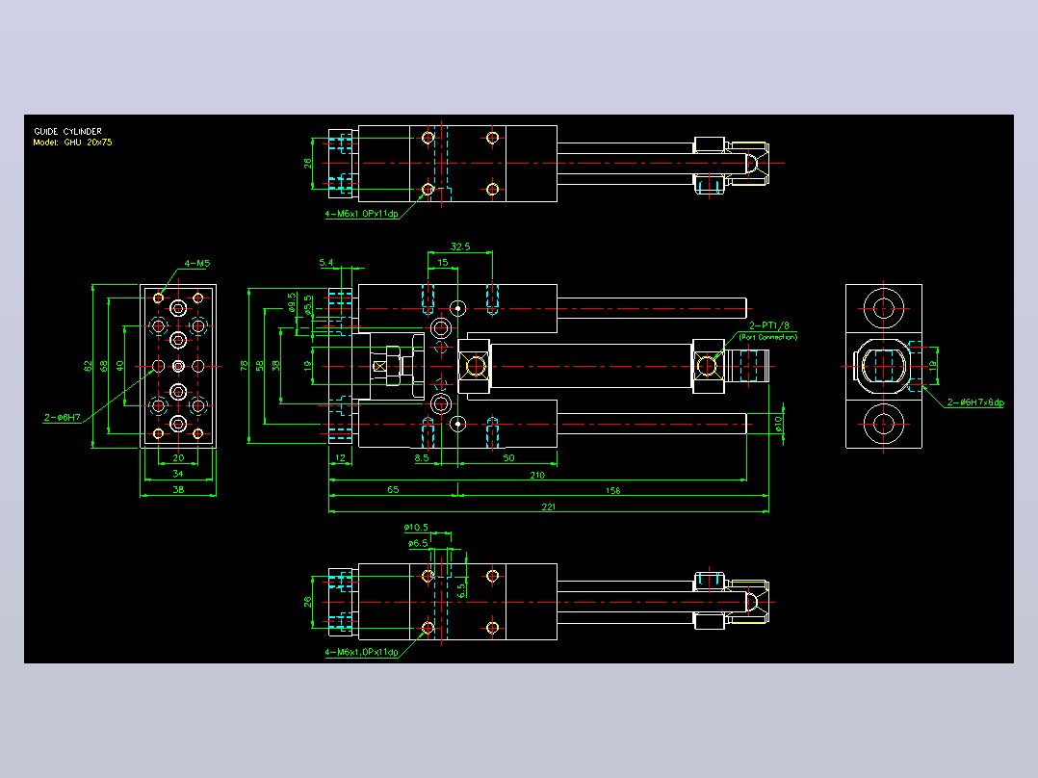Select the '15' dimension value

[442, 262]
